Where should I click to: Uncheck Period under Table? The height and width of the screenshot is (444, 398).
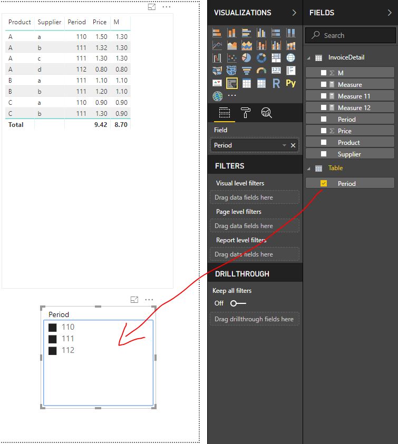(324, 183)
